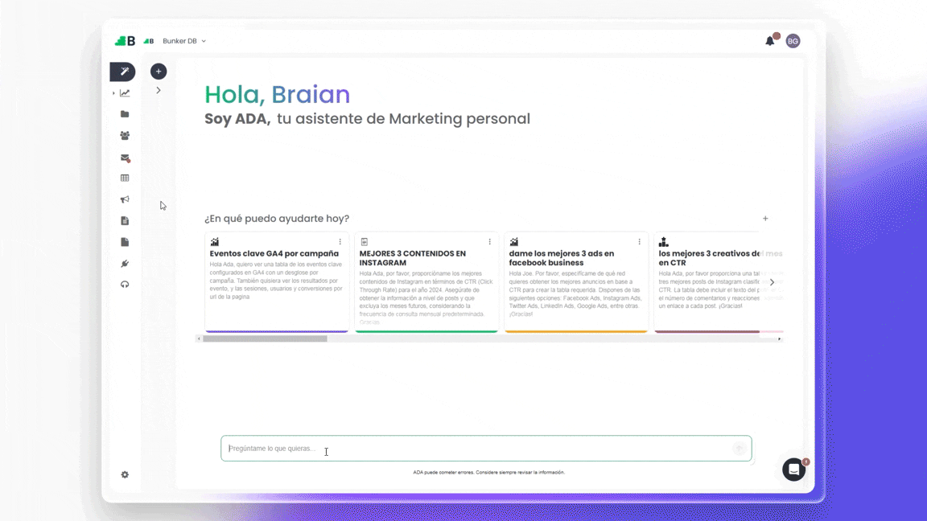Open the mail envelope section
This screenshot has height=521, width=927.
pyautogui.click(x=125, y=158)
